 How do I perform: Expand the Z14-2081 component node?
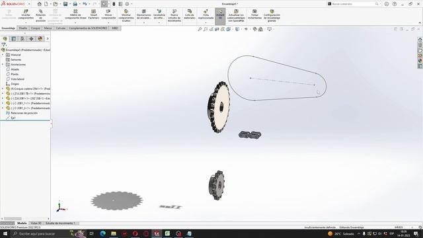(3, 94)
